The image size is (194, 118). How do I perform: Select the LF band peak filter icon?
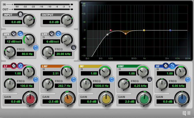pos(14,66)
